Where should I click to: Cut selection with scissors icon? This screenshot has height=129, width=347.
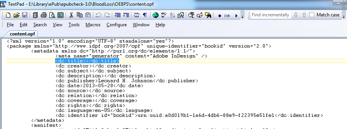[71, 15]
